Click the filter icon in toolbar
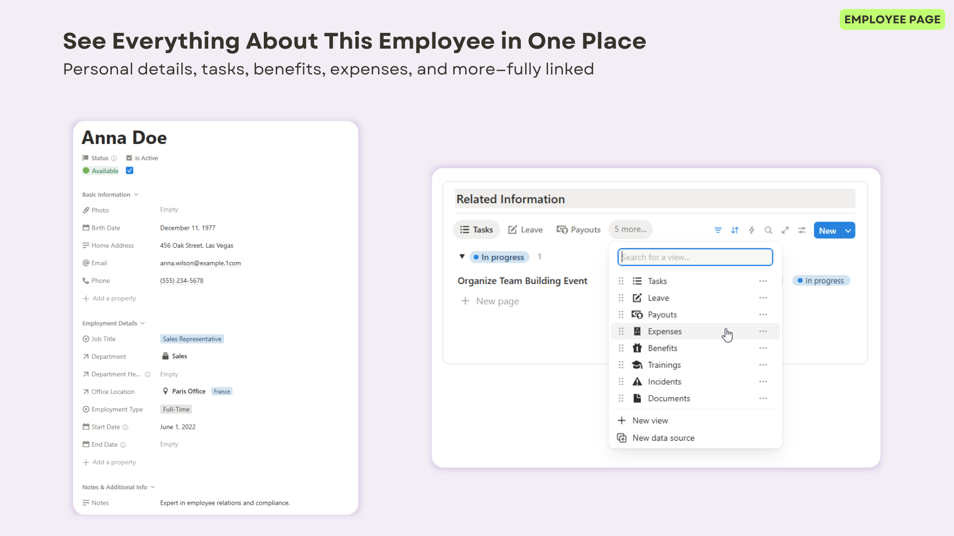 point(718,230)
